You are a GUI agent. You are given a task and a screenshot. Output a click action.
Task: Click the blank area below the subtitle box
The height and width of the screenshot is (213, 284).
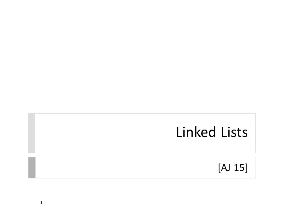click(x=142, y=190)
